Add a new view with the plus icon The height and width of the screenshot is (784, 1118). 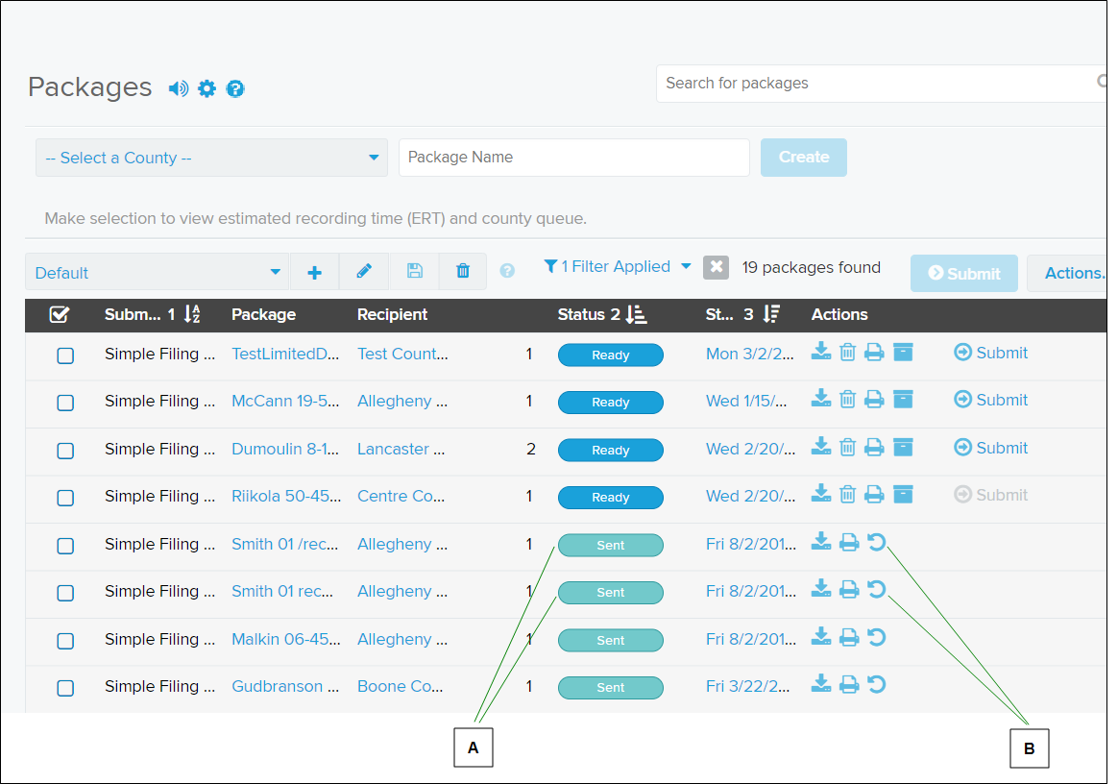point(314,271)
